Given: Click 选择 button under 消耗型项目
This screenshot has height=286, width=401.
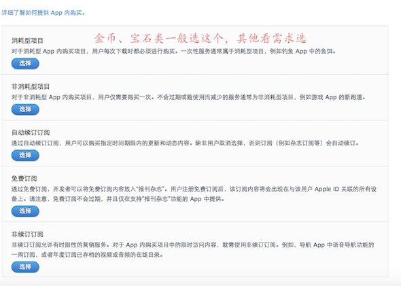Looking at the screenshot, I should point(25,63).
